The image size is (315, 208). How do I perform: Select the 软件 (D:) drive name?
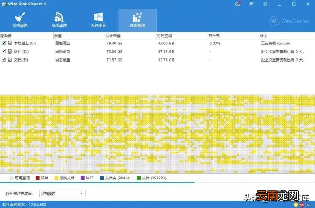21,51
